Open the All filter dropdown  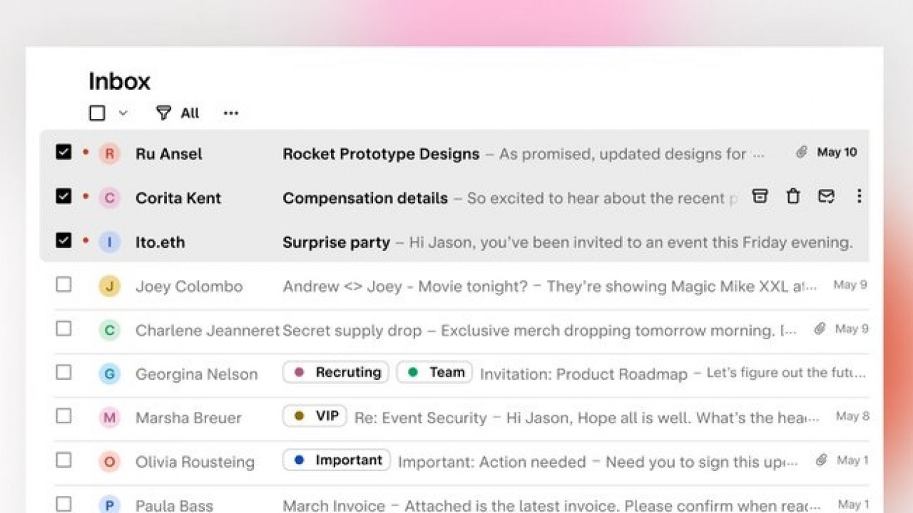click(190, 113)
